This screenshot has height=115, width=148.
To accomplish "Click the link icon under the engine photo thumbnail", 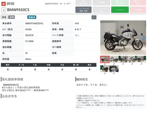I will tap(114, 74).
